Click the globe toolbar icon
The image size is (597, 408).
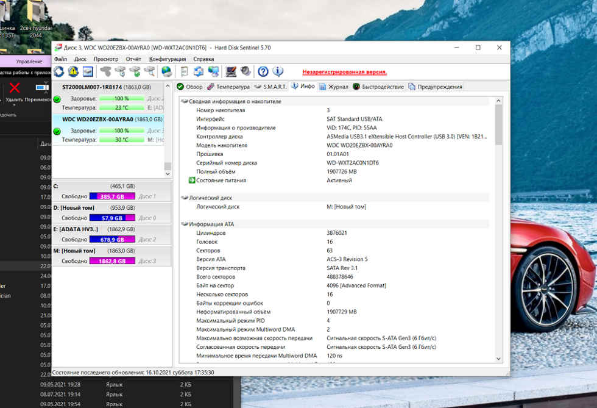166,72
